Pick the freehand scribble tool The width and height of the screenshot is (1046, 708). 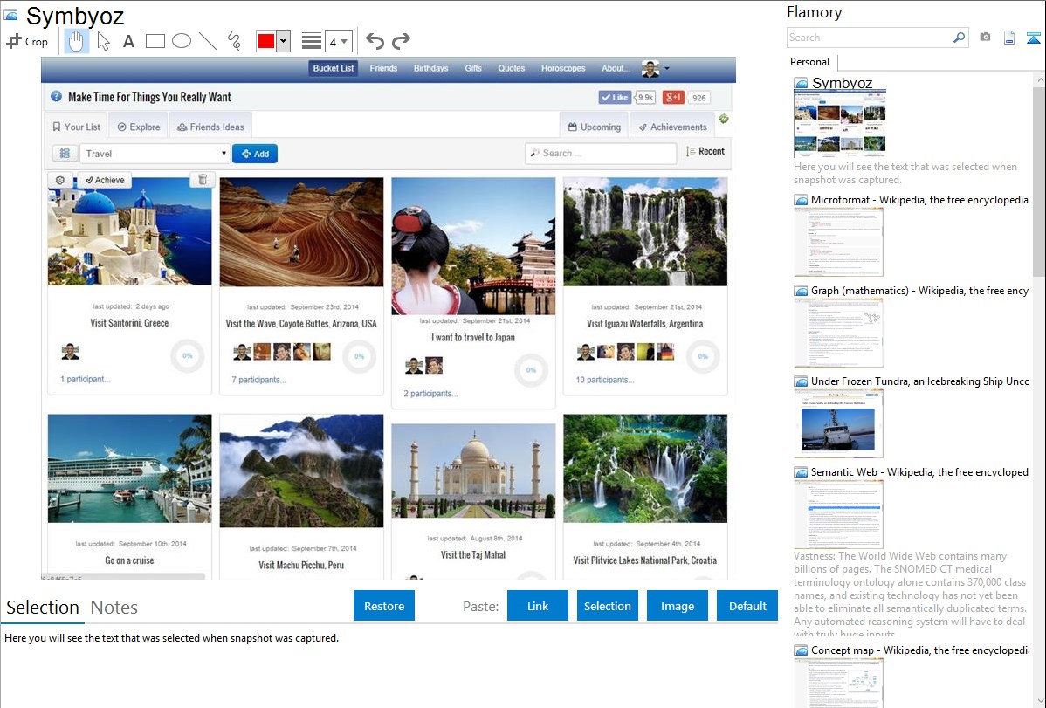pyautogui.click(x=234, y=41)
